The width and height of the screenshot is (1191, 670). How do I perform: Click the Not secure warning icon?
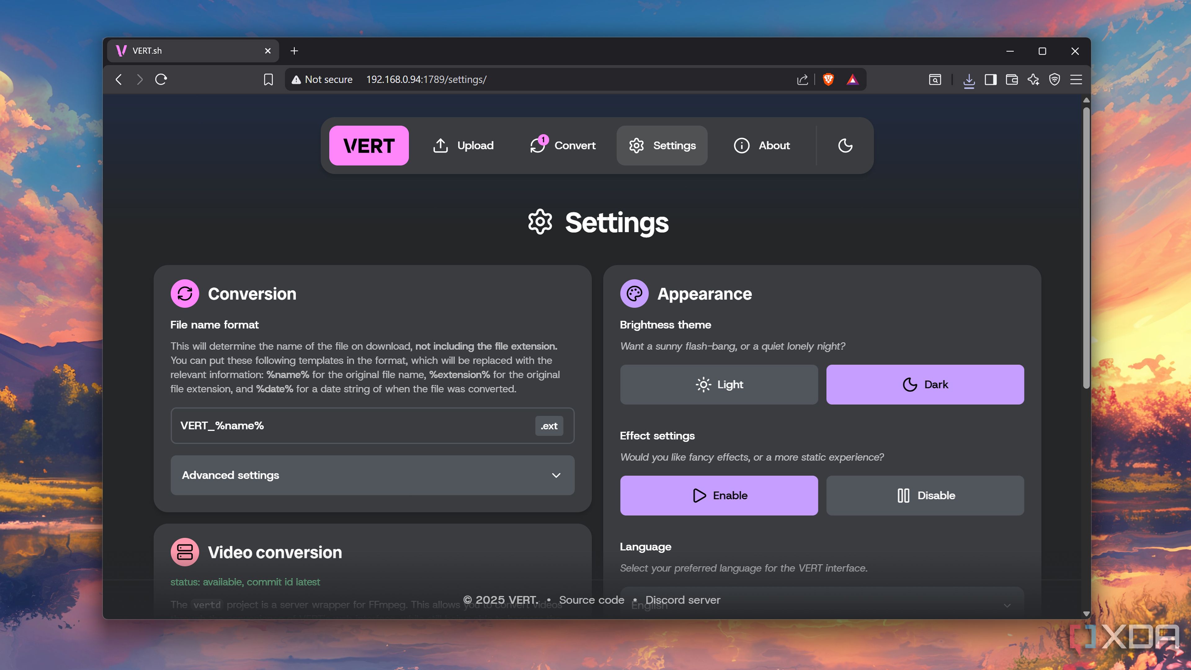[297, 79]
